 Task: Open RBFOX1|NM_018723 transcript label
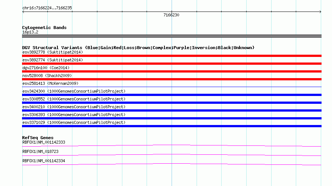(40, 151)
